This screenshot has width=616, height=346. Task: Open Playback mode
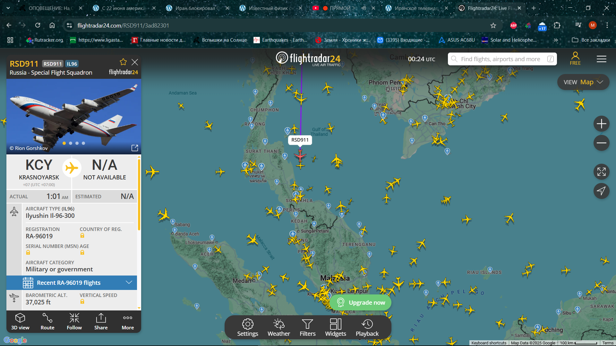(x=367, y=327)
